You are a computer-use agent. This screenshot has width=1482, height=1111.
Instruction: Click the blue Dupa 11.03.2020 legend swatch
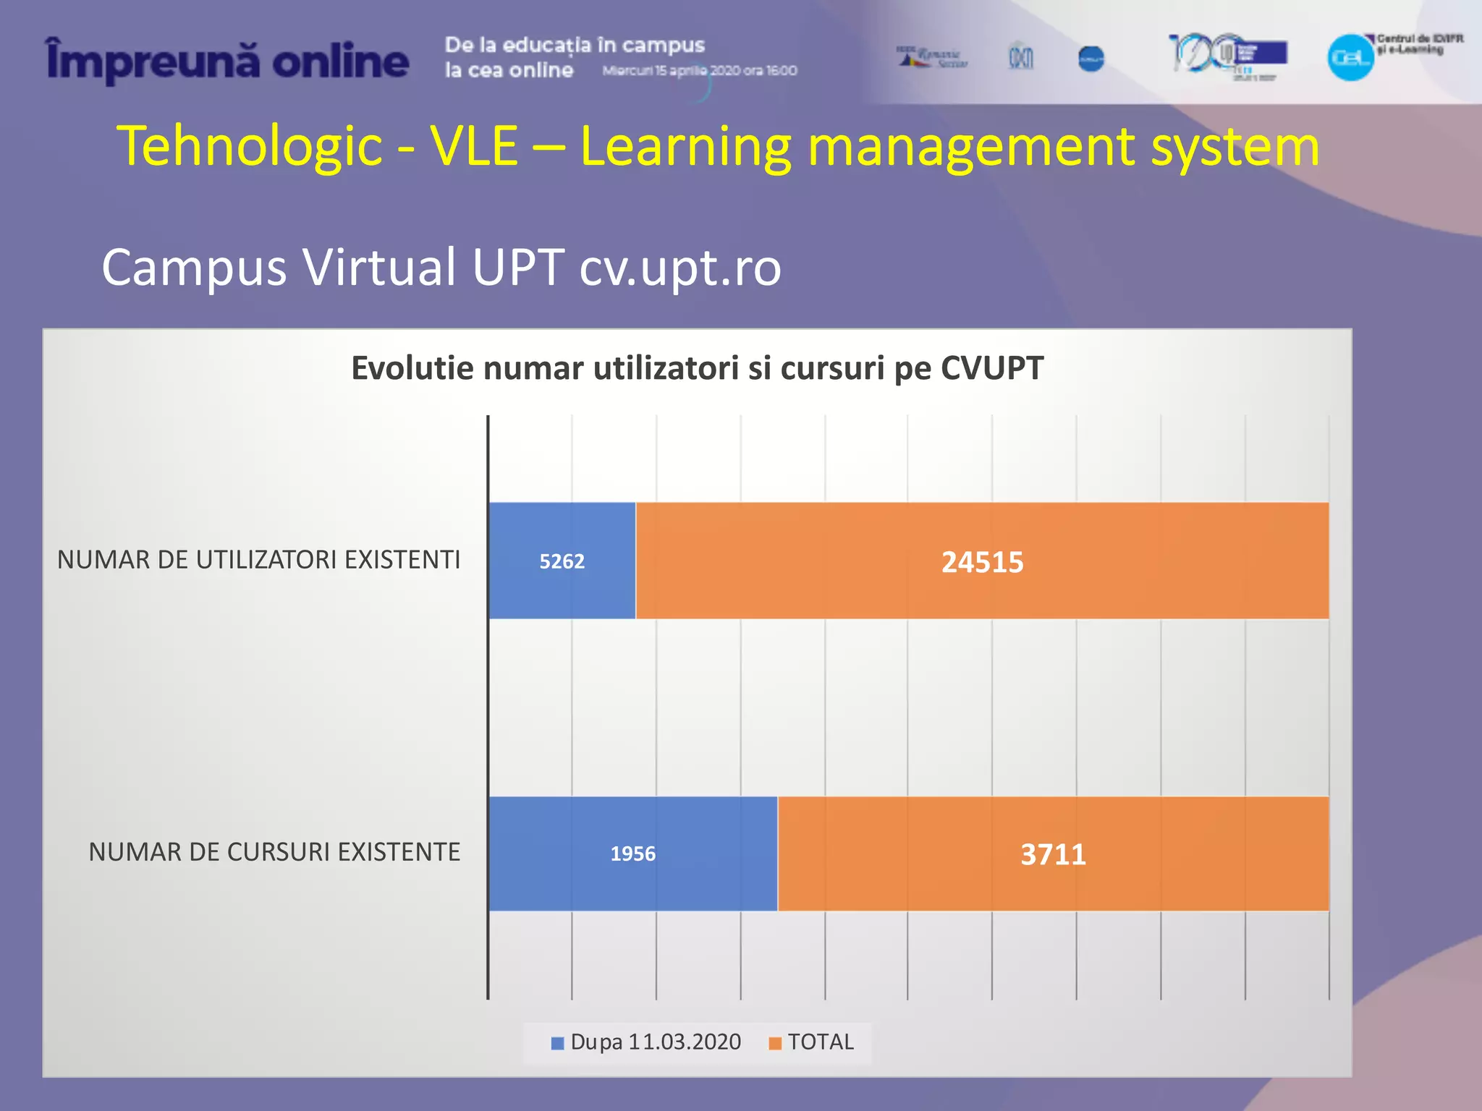tap(557, 1043)
